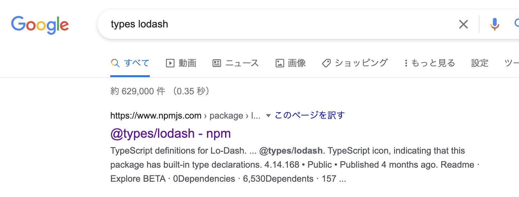This screenshot has width=519, height=197.
Task: Click the shopping tag icon beside ショッピング
Action: point(326,63)
